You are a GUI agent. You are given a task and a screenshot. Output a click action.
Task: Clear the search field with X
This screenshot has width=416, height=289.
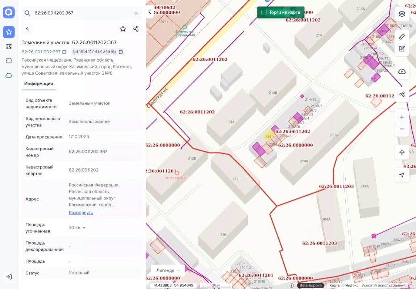(136, 13)
